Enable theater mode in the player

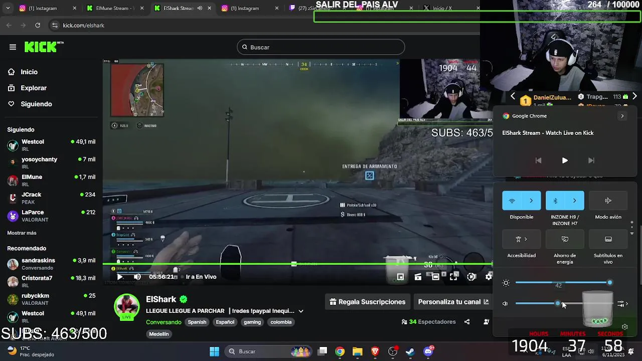[436, 277]
